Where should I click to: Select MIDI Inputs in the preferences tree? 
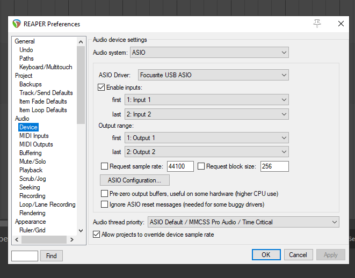pyautogui.click(x=34, y=136)
